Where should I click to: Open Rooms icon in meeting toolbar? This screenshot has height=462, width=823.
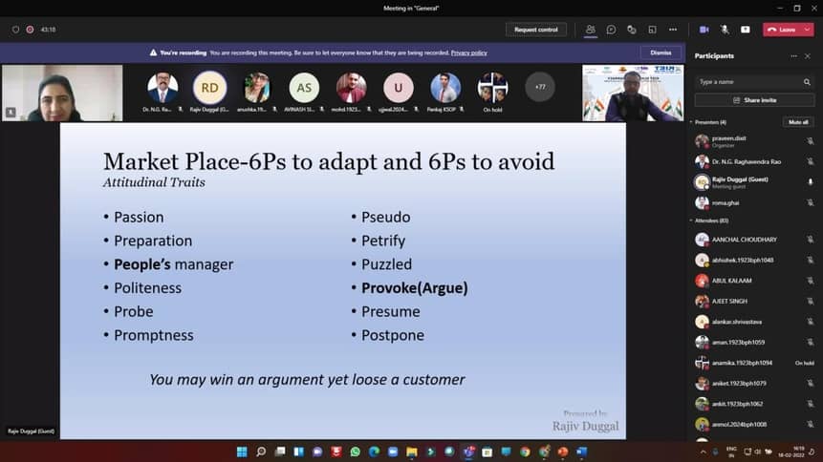[652, 30]
